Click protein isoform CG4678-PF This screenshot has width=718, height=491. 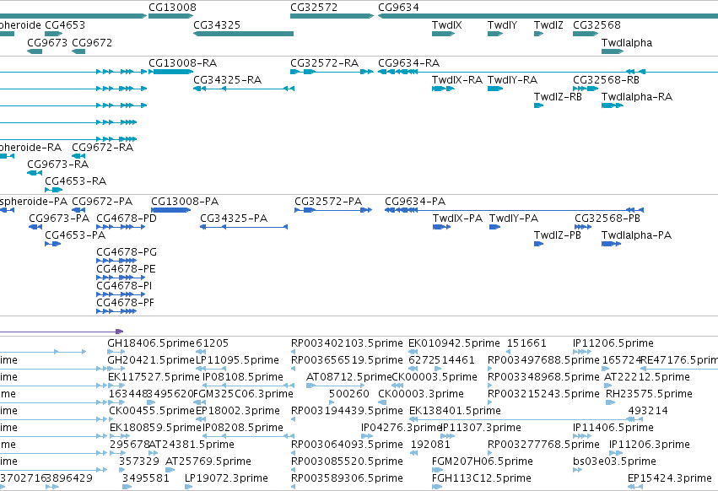tap(116, 311)
